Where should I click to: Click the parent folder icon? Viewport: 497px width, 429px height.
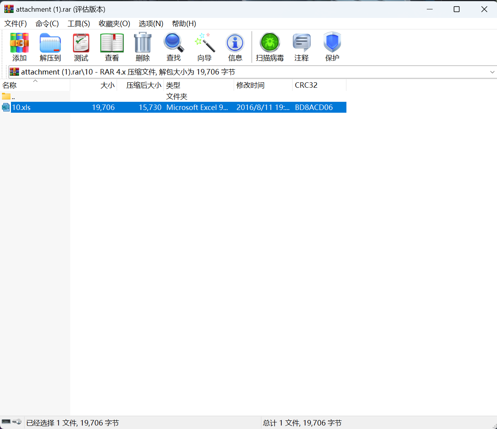6,96
